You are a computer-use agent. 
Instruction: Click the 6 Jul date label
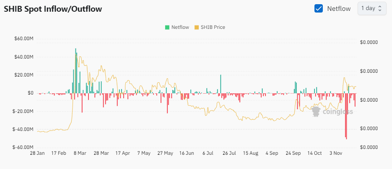point(208,153)
